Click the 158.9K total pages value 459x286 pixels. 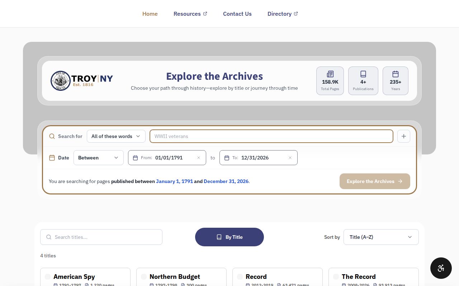tap(330, 82)
